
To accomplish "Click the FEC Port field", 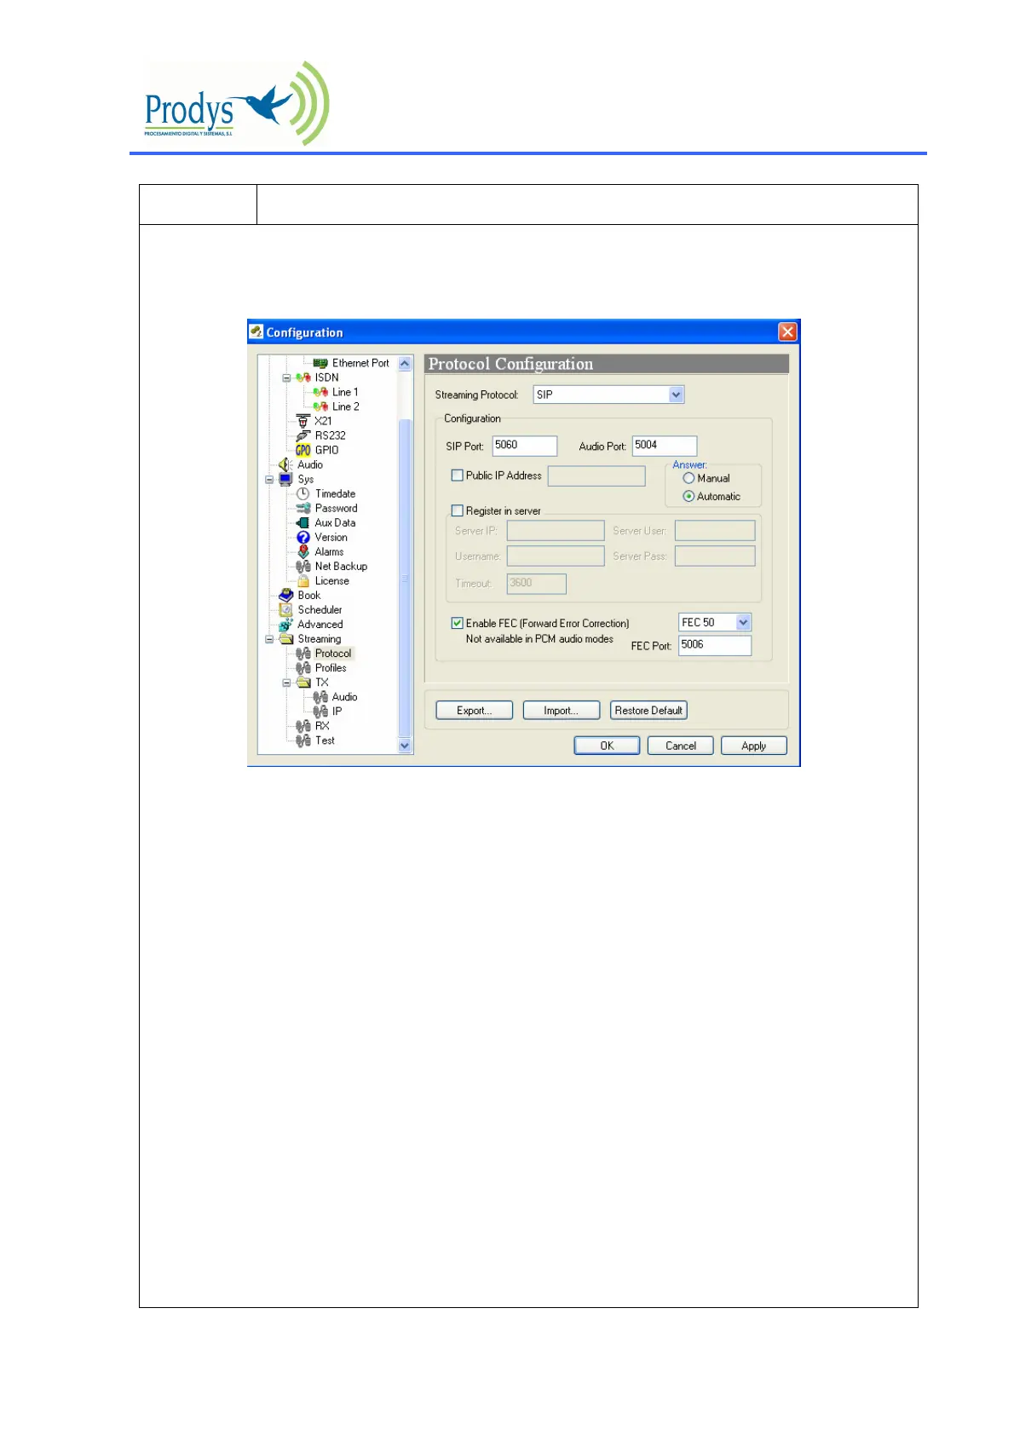I will point(715,645).
